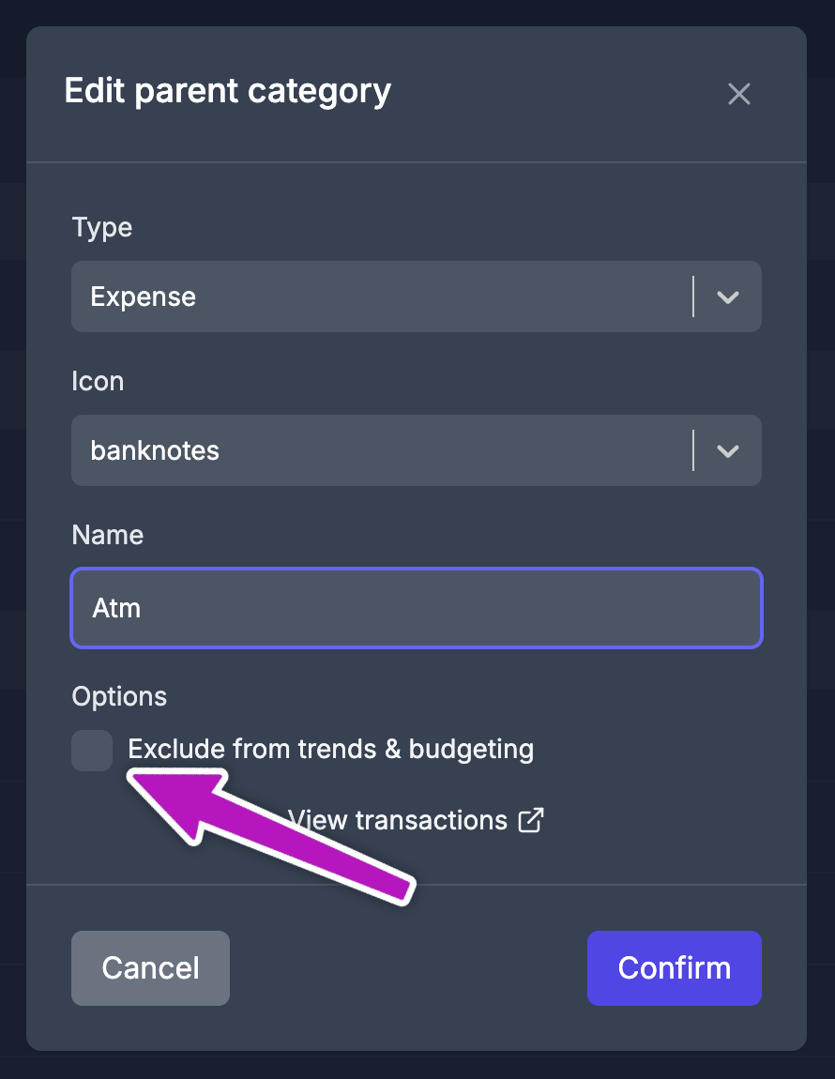The height and width of the screenshot is (1079, 835).
Task: Enable Exclude from trends & budgeting checkbox
Action: click(92, 750)
